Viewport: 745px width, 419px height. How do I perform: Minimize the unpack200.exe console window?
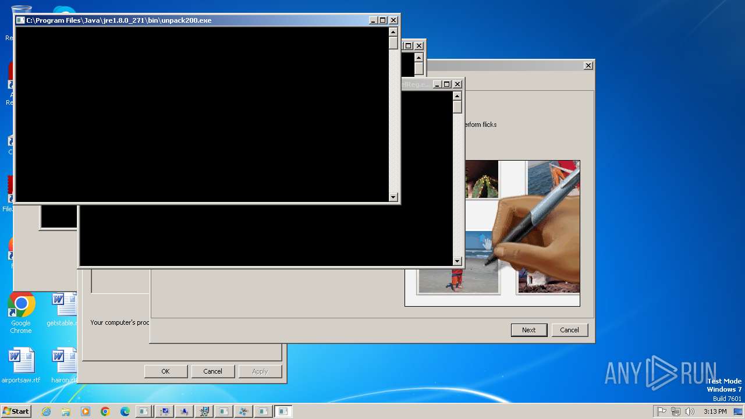coord(373,20)
